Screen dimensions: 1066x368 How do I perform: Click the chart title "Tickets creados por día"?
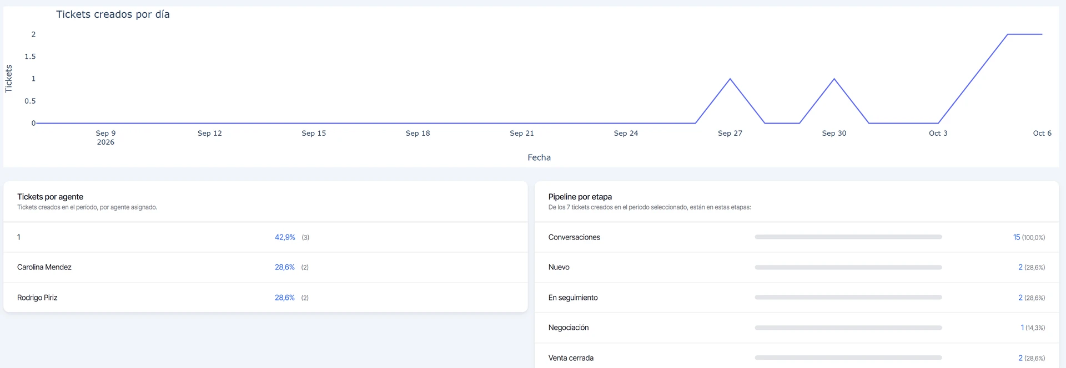coord(113,14)
